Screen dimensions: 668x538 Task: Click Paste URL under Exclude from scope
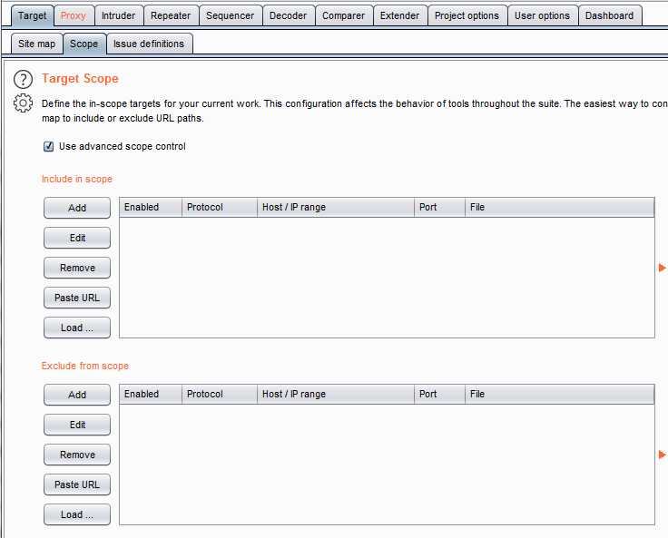click(x=77, y=484)
